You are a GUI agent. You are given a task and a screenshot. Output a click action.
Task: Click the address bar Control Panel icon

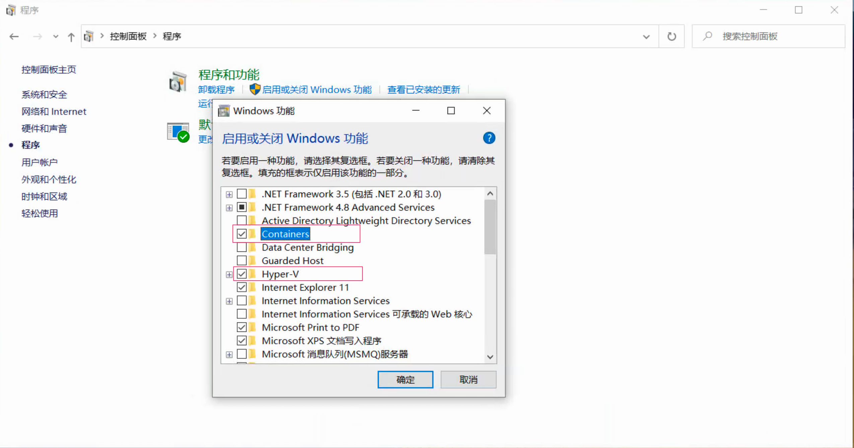pos(89,36)
